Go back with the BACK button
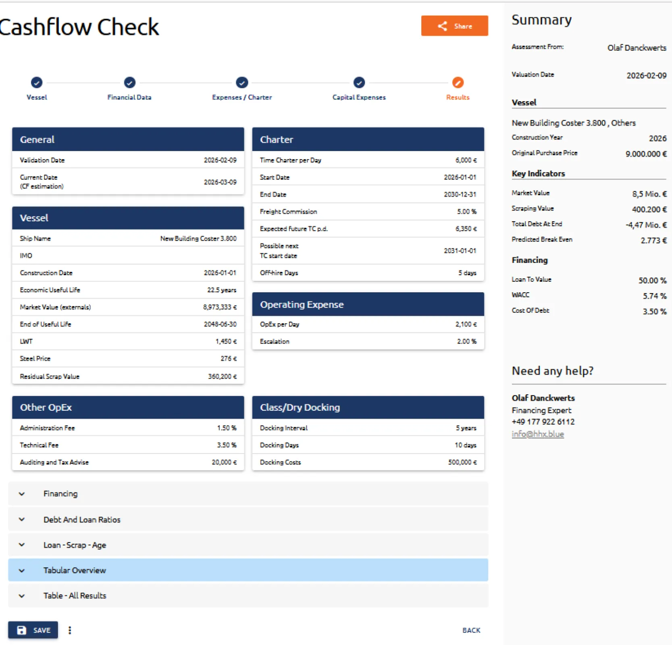672x645 pixels. (x=471, y=630)
